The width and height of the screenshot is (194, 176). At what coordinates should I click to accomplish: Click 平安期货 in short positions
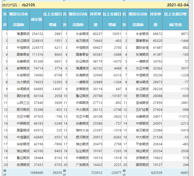click(142, 144)
